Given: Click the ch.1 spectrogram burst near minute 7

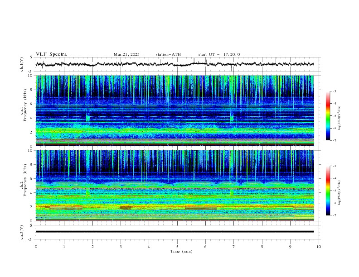Looking at the screenshot, I should (232, 117).
